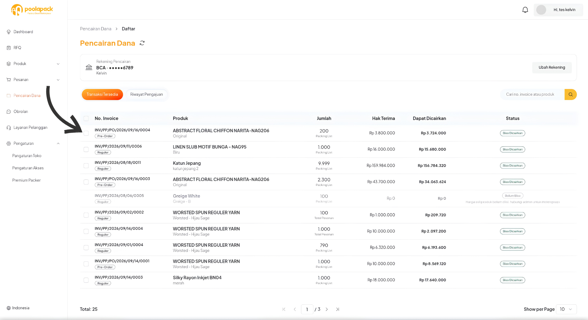Click product name LINEN SLUB MOTIF BUNGA - NAG95
This screenshot has height=320, width=588.
point(209,147)
